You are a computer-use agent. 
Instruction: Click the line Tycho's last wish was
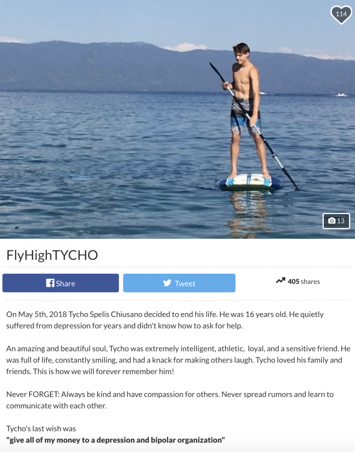point(41,429)
